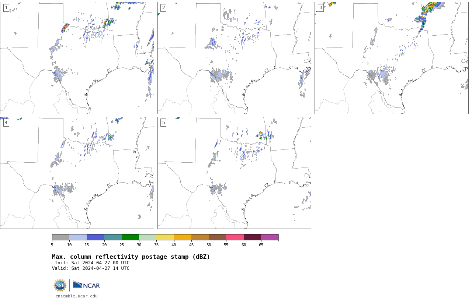The image size is (472, 300).
Task: Click the Max. column reflectivity title
Action: (x=131, y=257)
